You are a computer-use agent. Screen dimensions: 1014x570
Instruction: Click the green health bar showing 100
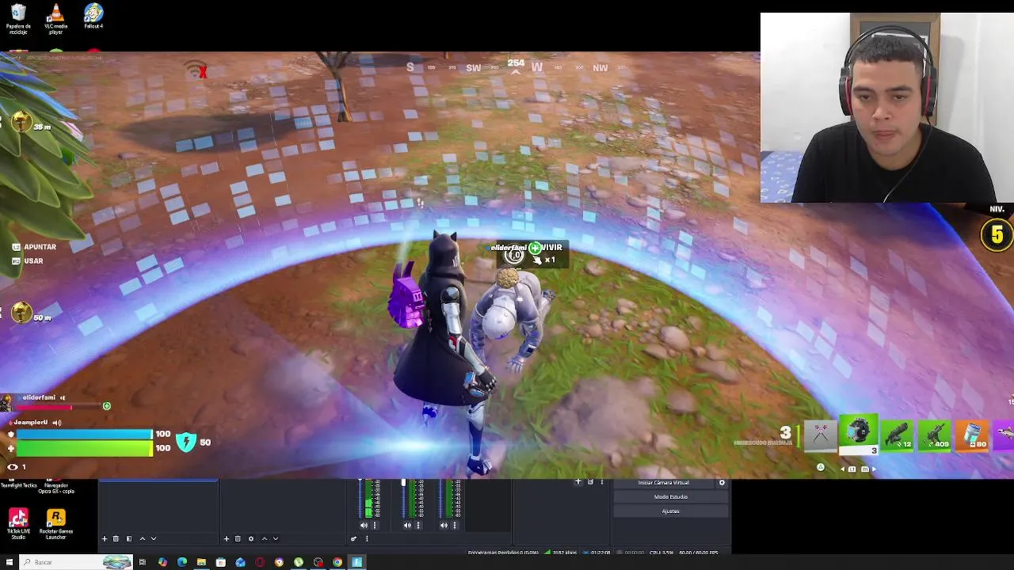pyautogui.click(x=84, y=449)
